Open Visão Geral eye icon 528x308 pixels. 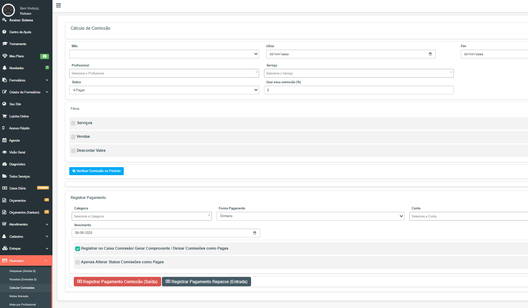pos(5,152)
